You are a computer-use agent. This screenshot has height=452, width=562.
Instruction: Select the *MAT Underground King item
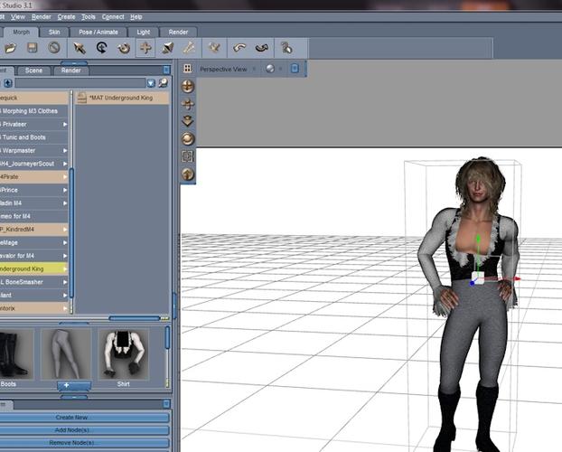(122, 98)
